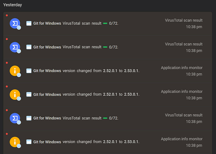Click the yellow info icon in the first version-change entry
Viewport: 216px width, 154px height.
point(15,71)
